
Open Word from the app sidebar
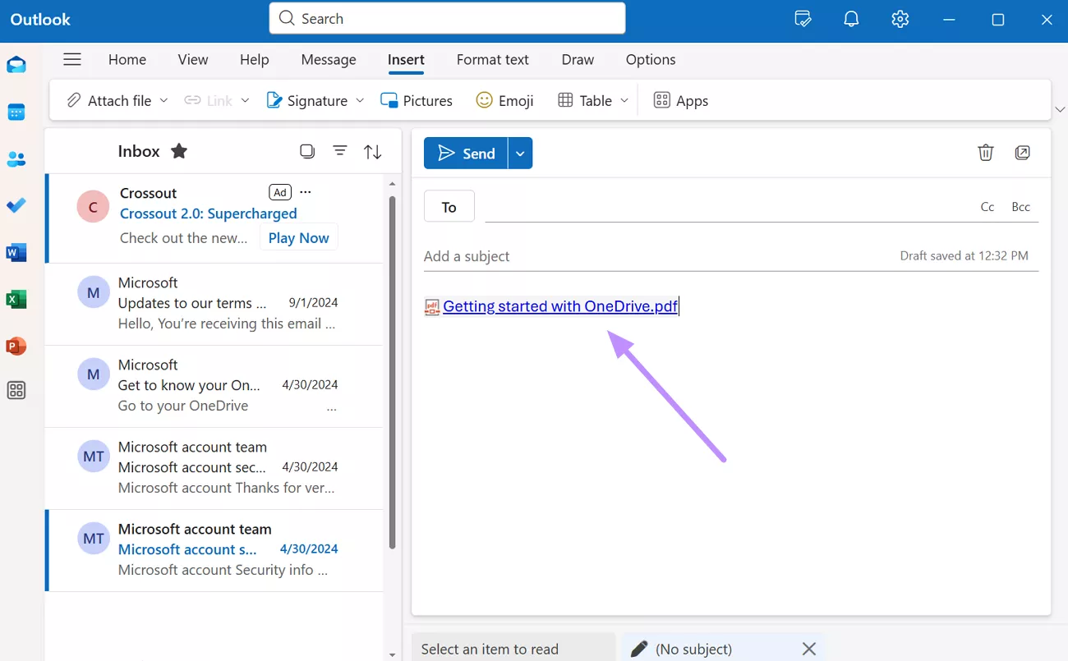16,252
